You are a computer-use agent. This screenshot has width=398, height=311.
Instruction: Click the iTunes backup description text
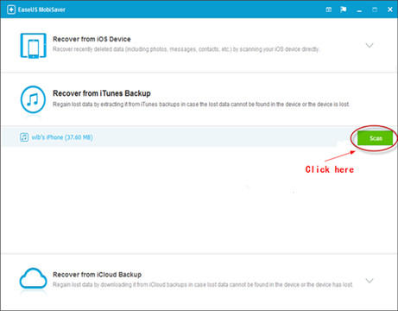(x=201, y=105)
